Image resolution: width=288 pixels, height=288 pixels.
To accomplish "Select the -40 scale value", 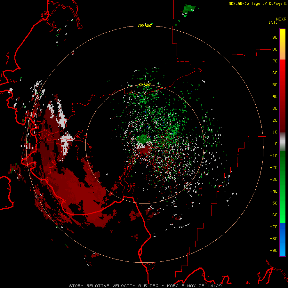I will [x=274, y=191].
